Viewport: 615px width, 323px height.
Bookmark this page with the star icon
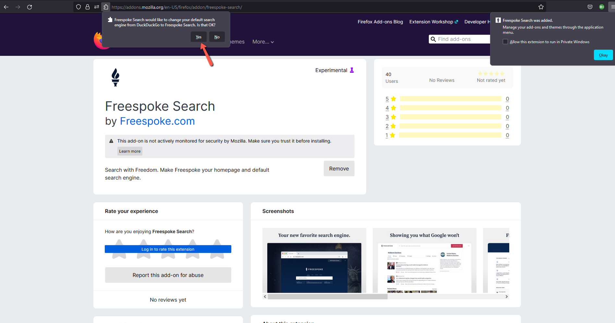click(541, 7)
